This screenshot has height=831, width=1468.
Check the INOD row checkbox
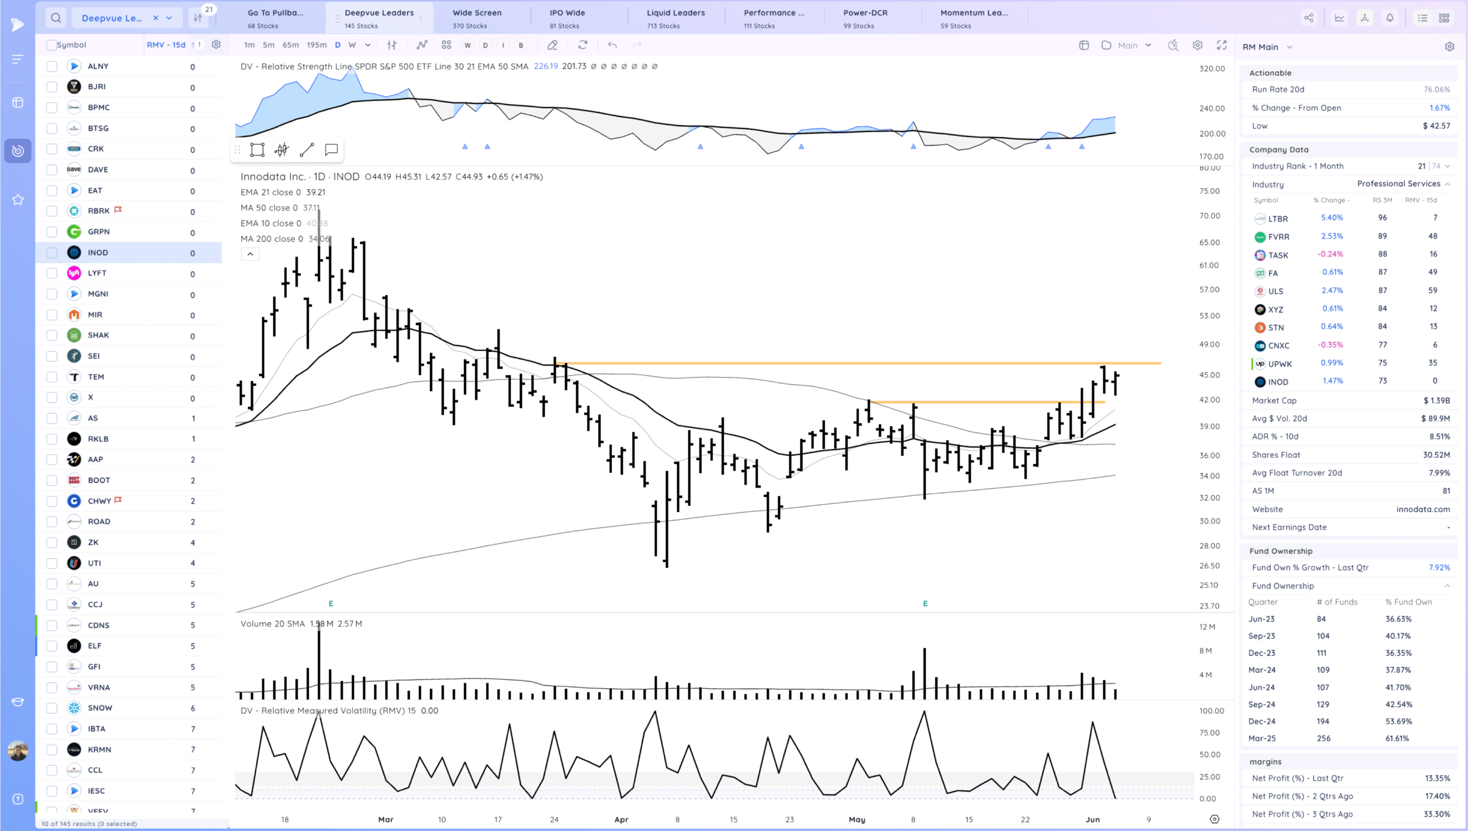52,253
